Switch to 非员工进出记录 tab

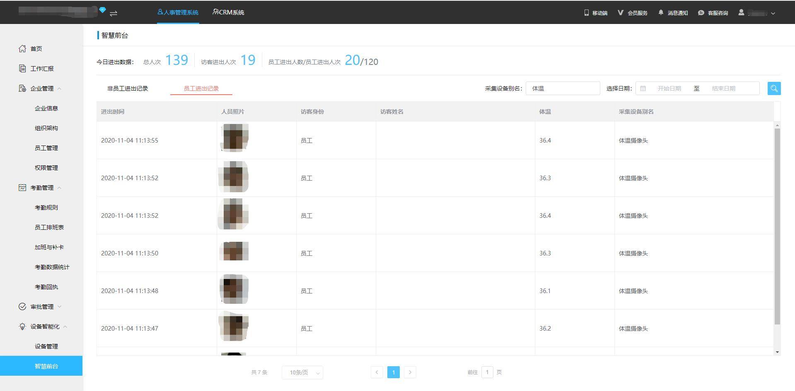[128, 88]
